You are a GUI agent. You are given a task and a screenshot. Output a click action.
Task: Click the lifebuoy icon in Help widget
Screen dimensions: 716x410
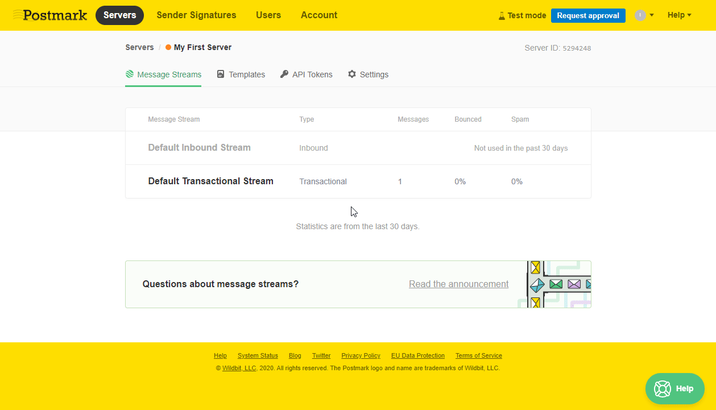point(663,389)
